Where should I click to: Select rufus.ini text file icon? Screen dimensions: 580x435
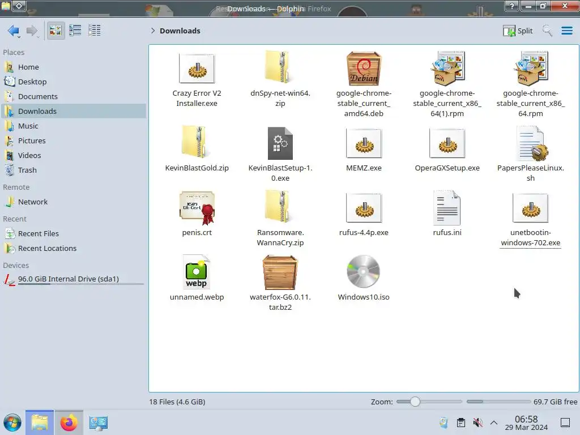(447, 208)
